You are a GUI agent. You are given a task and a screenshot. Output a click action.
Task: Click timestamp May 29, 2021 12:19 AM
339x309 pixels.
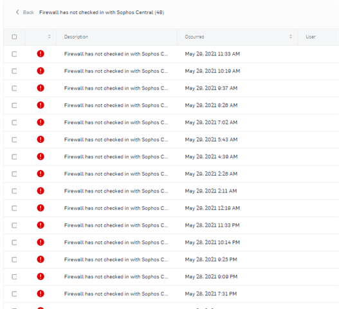[x=212, y=208]
